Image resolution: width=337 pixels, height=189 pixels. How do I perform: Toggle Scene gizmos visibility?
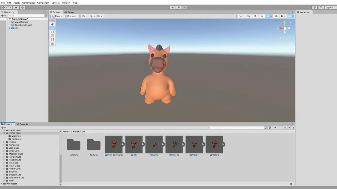(x=289, y=16)
